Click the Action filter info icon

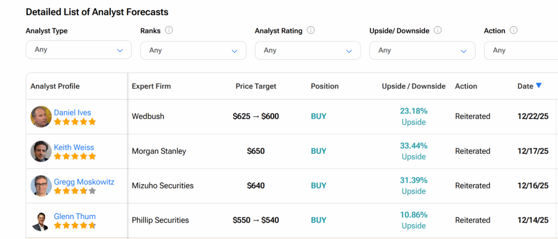tap(513, 31)
